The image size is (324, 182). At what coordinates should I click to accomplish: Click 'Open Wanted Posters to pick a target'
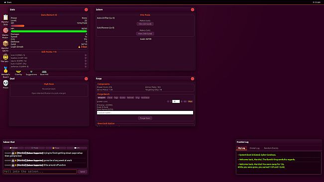coord(49,93)
